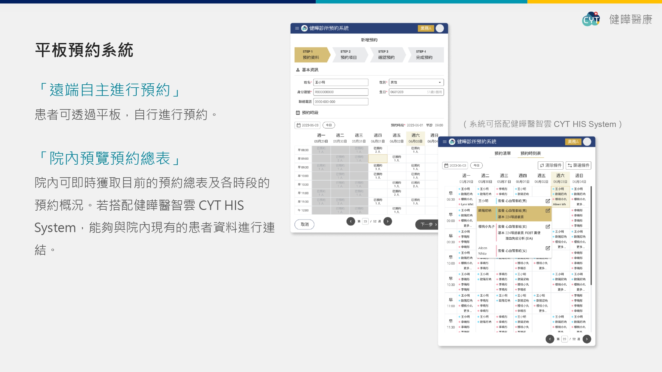Select the 歐陽尼吶 highlighted popup row
Viewport: 662px width, 372px height.
pyautogui.click(x=514, y=214)
